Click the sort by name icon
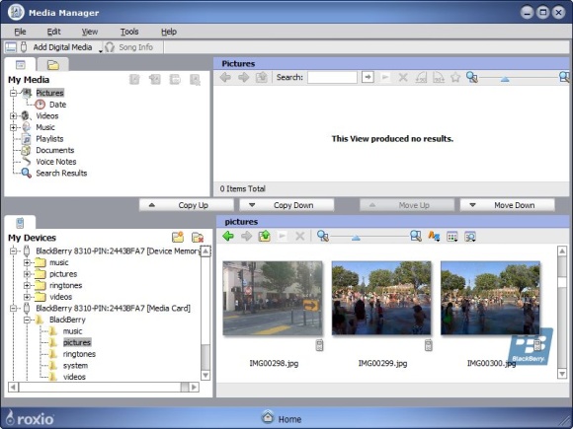 (434, 236)
